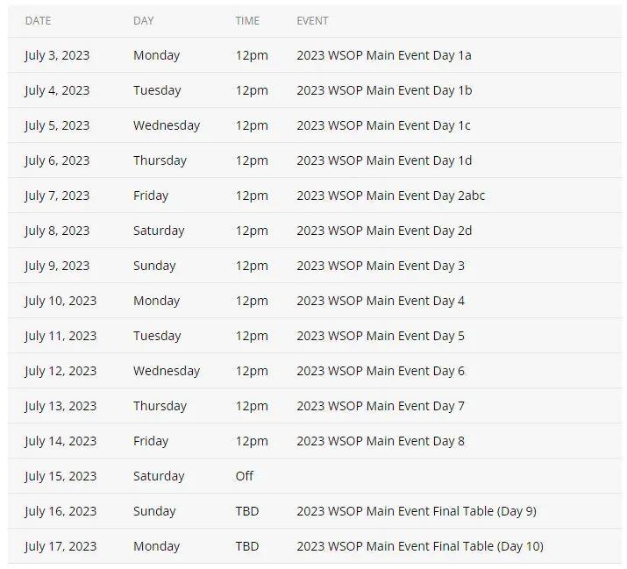Click 2023 WSOP Main Event Day 1b
Viewport: 627px width, 569px height.
pyautogui.click(x=384, y=90)
